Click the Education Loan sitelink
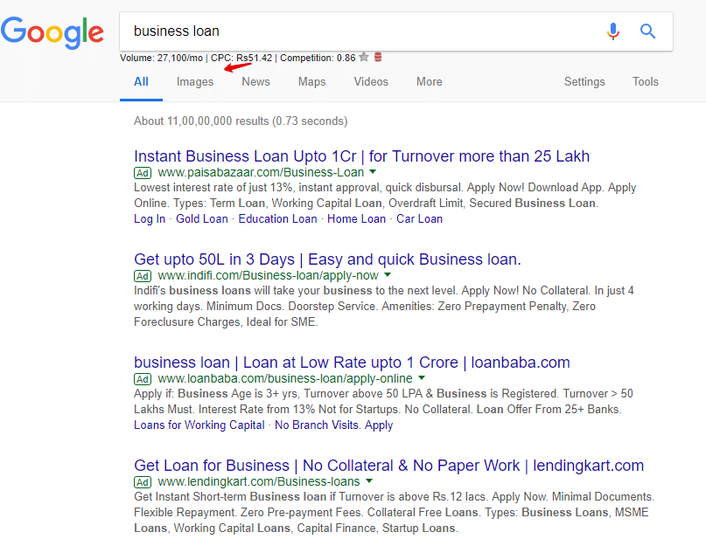This screenshot has height=539, width=706. click(277, 219)
